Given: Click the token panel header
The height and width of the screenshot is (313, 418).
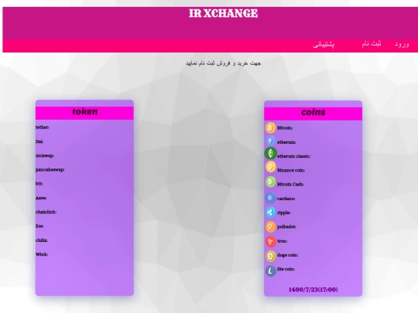Looking at the screenshot, I should (84, 113).
